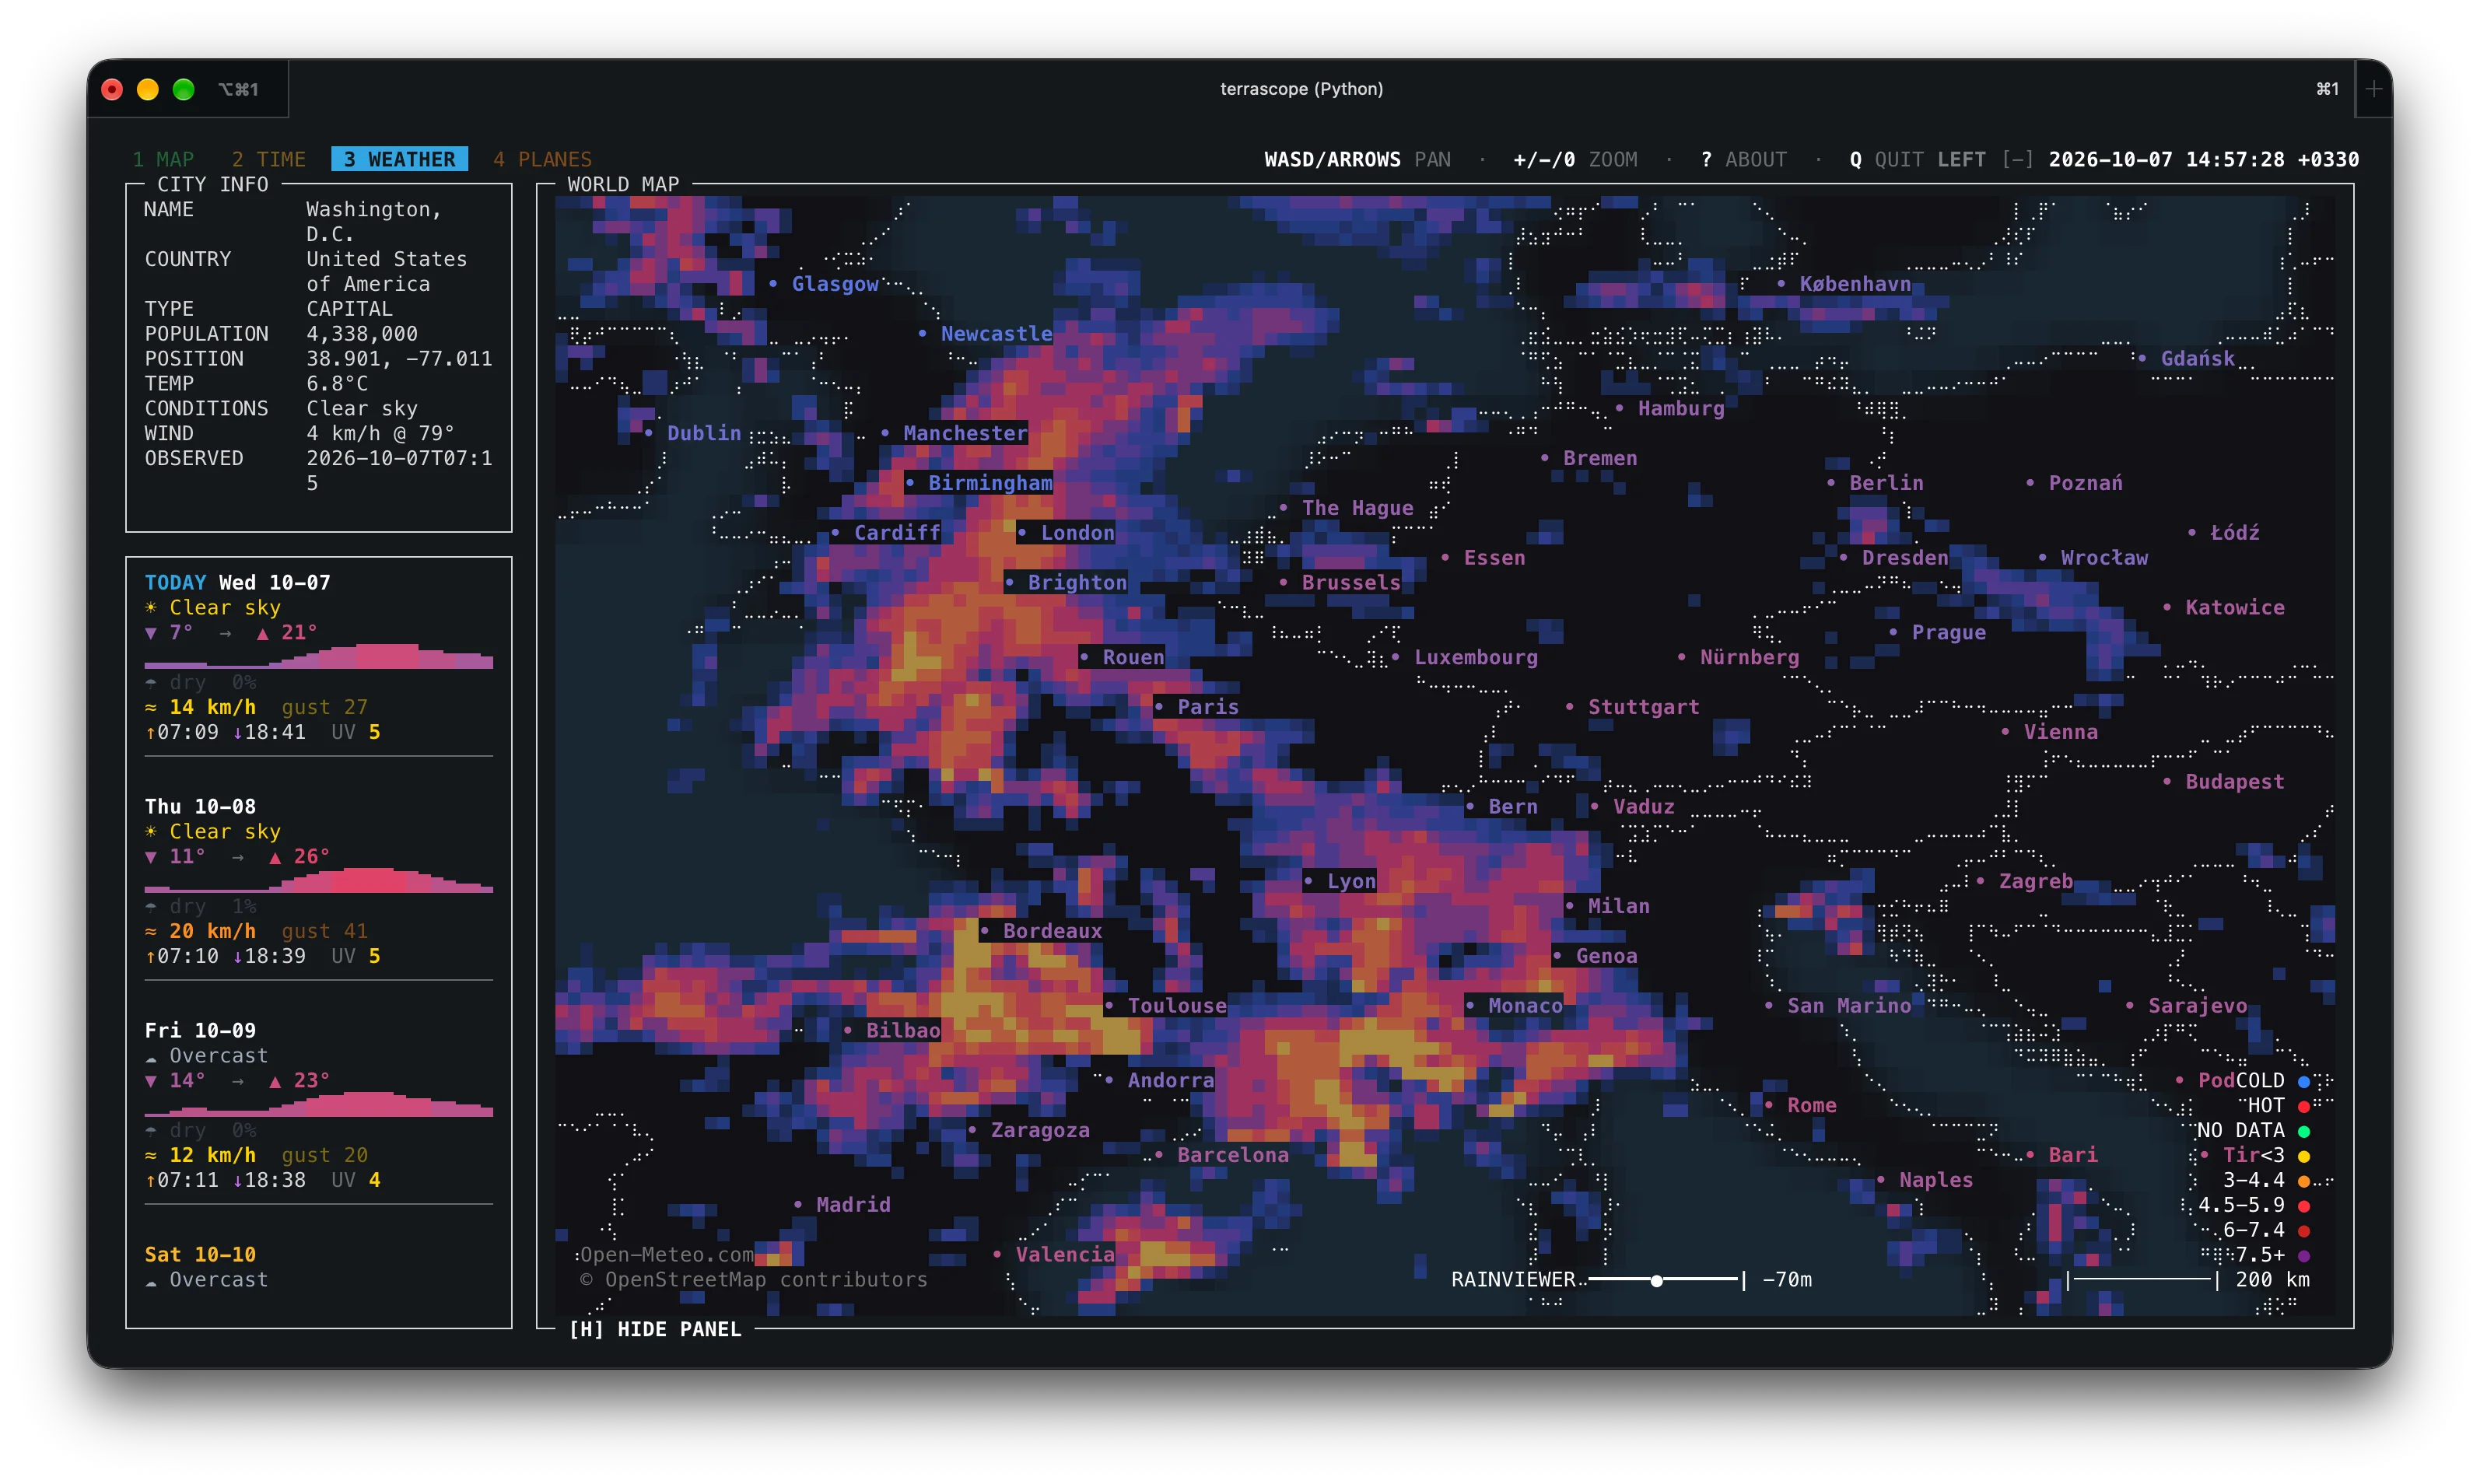Click the ⌥⌘1 terminal tab label
The width and height of the screenshot is (2480, 1484).
coord(238,89)
